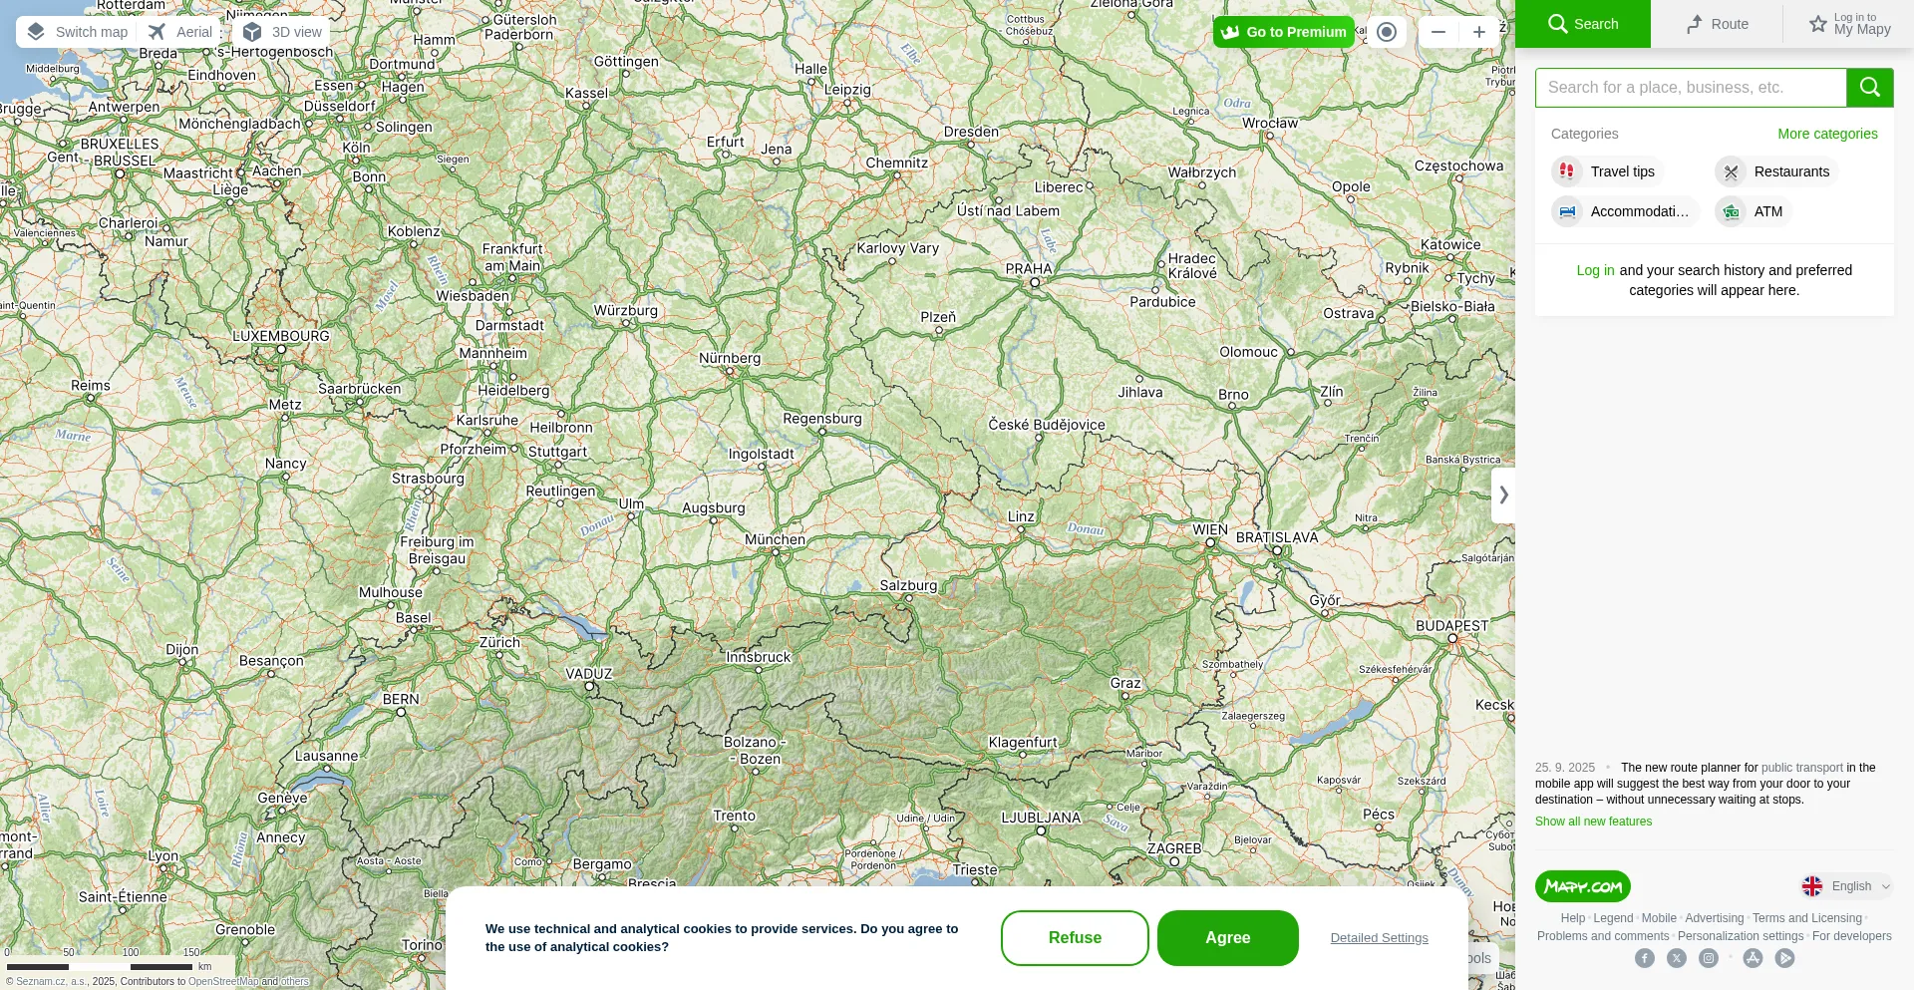Open the Facebook social icon
This screenshot has height=990, width=1914.
pyautogui.click(x=1645, y=958)
